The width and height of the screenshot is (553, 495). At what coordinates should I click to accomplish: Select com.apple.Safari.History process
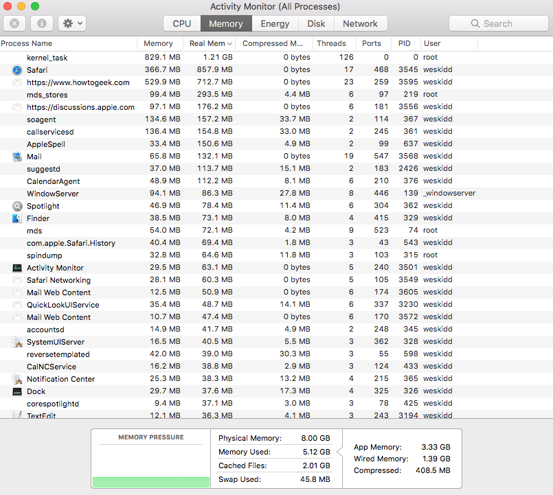pyautogui.click(x=276, y=243)
